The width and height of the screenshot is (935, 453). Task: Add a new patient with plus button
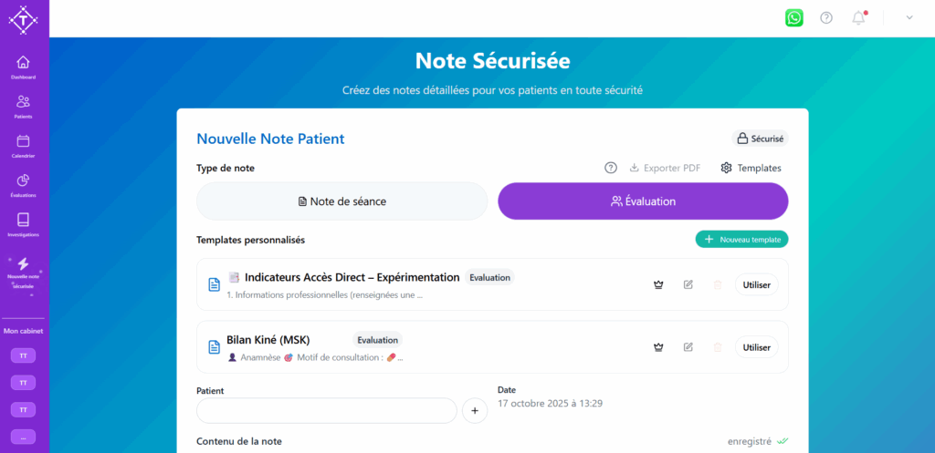pos(475,411)
